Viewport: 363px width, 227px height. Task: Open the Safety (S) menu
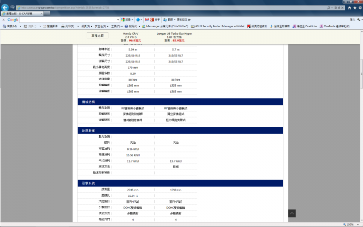102,26
